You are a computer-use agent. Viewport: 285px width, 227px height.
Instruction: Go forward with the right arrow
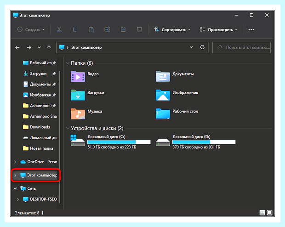pyautogui.click(x=29, y=48)
